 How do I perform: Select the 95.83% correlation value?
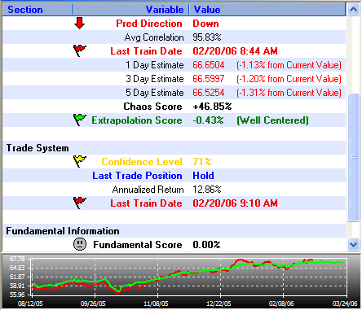coord(207,37)
